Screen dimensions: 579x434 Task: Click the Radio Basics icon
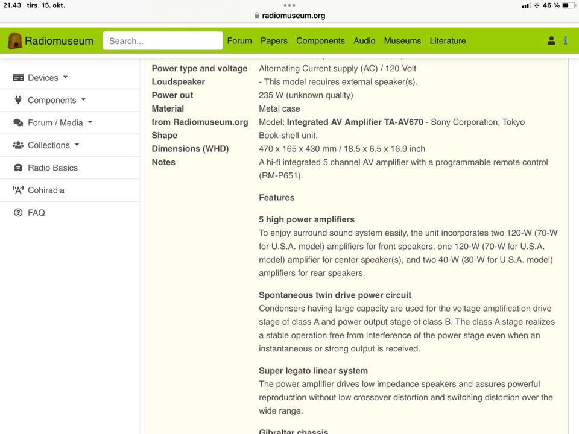17,168
